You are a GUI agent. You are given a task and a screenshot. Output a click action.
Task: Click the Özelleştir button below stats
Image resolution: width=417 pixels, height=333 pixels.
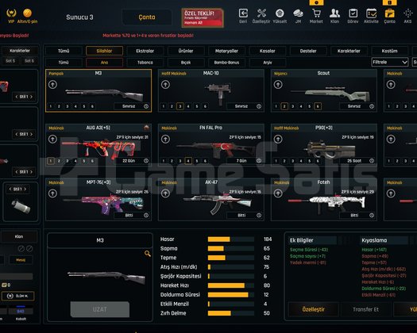click(x=313, y=310)
